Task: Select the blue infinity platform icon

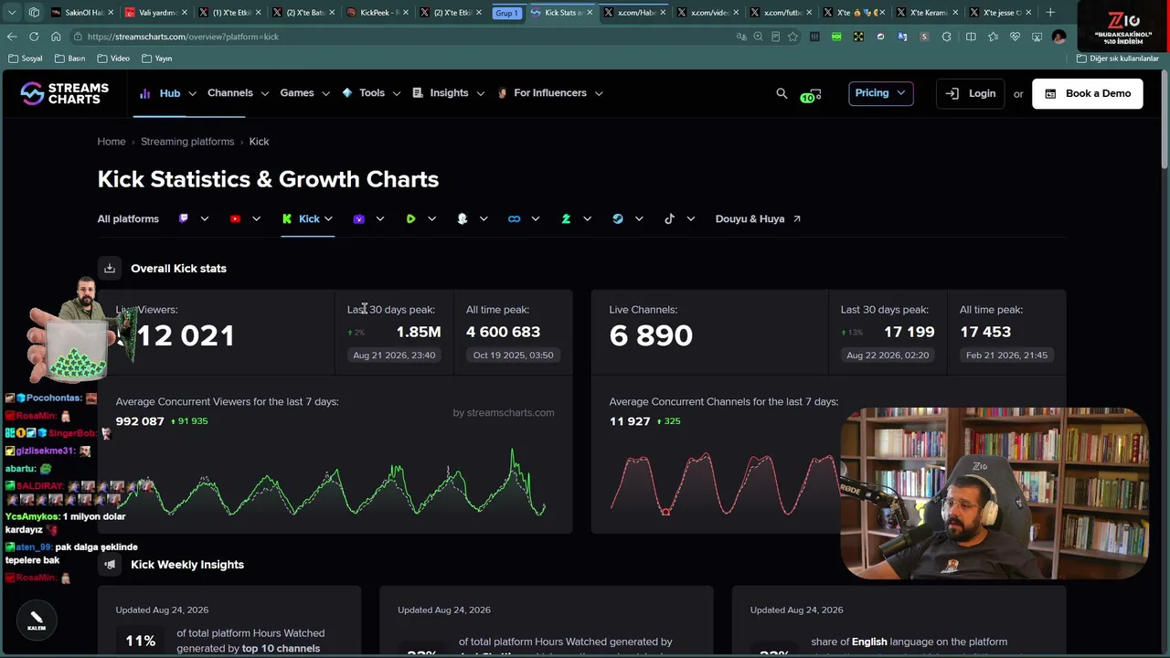Action: tap(514, 218)
